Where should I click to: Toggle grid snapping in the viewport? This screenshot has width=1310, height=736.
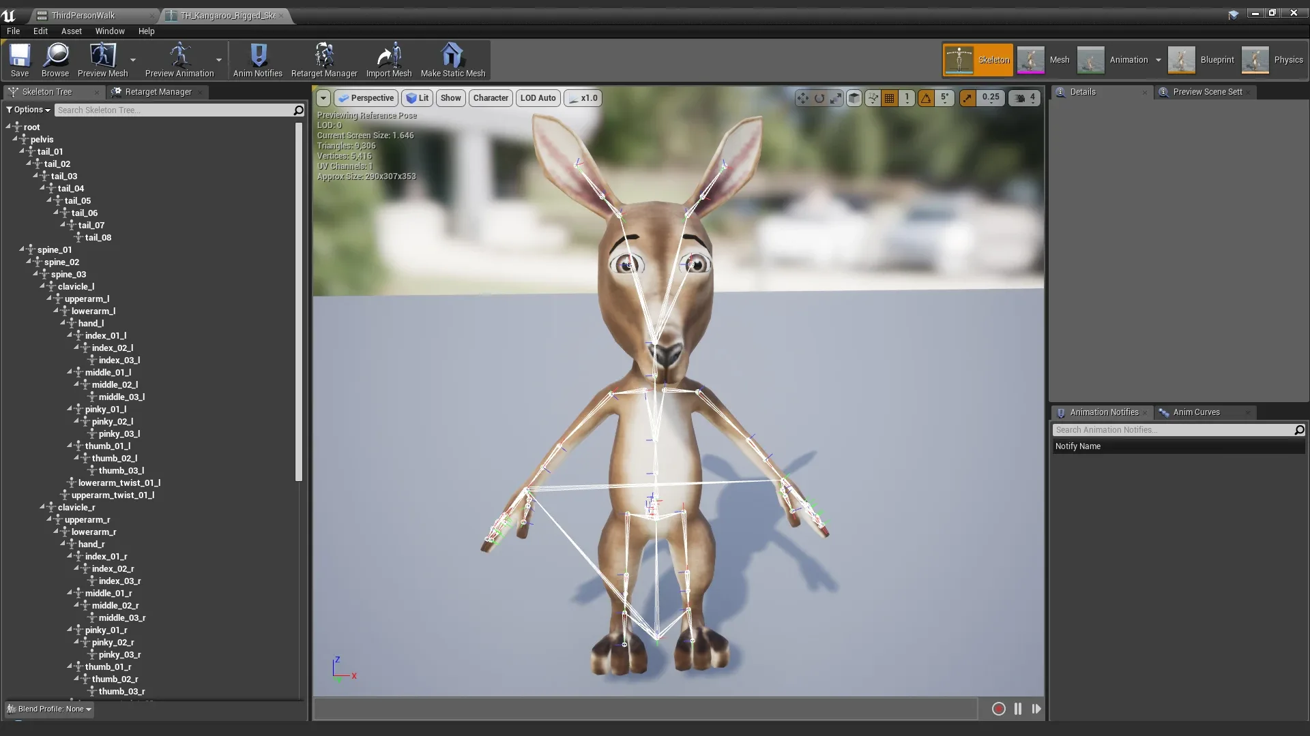point(889,97)
